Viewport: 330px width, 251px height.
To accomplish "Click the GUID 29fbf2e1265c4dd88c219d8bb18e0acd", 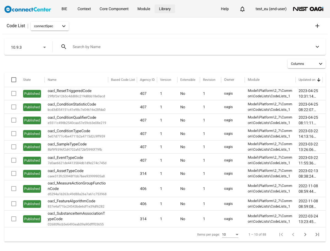I will [76, 96].
